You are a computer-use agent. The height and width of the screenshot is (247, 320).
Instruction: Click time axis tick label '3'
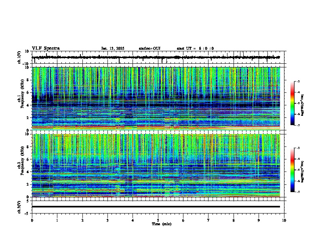107,220
